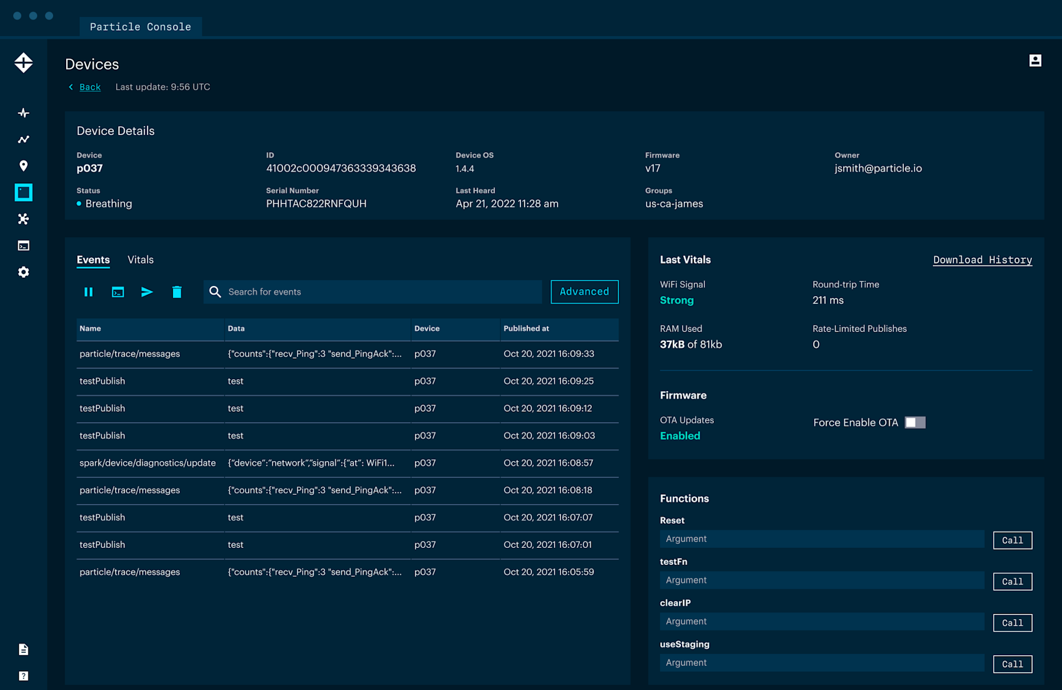Pause the live event stream
The height and width of the screenshot is (690, 1062).
coord(88,291)
